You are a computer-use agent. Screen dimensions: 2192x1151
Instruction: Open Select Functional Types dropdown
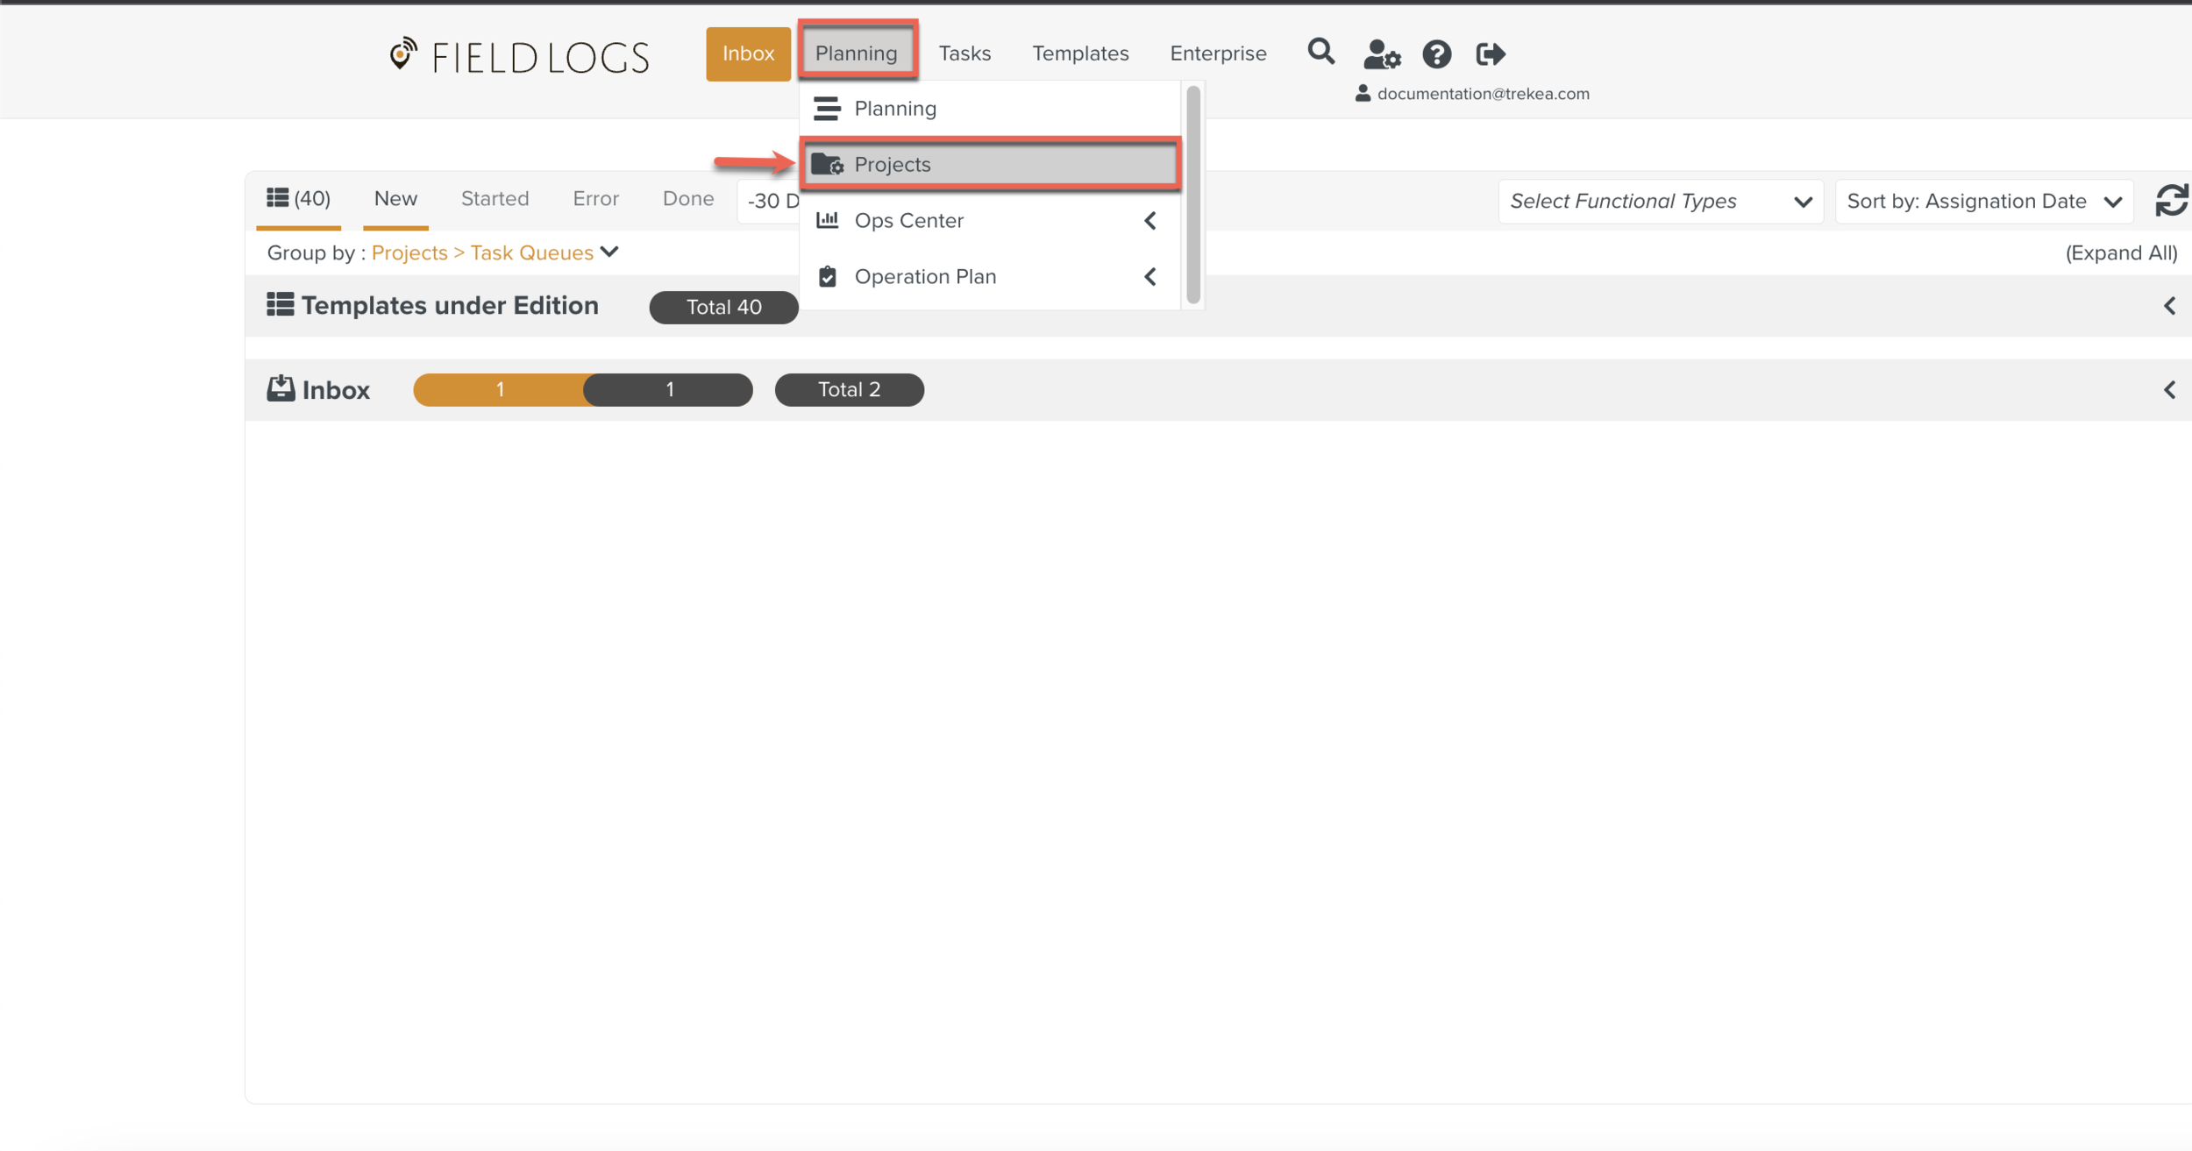1660,202
